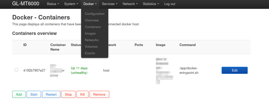Viewport: 269px width, 108px height.
Task: Click the Log out link
Action: tap(170, 4)
